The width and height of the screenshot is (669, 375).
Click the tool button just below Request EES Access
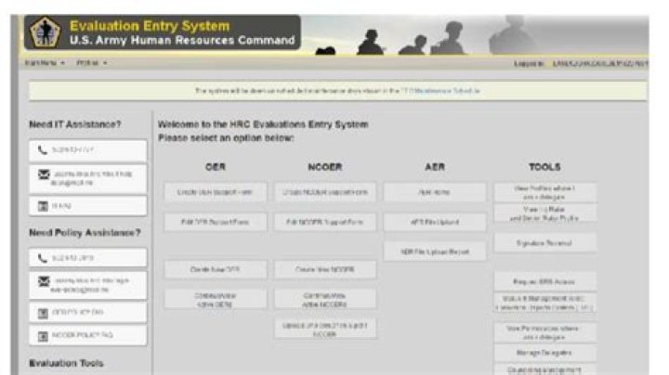(x=544, y=303)
